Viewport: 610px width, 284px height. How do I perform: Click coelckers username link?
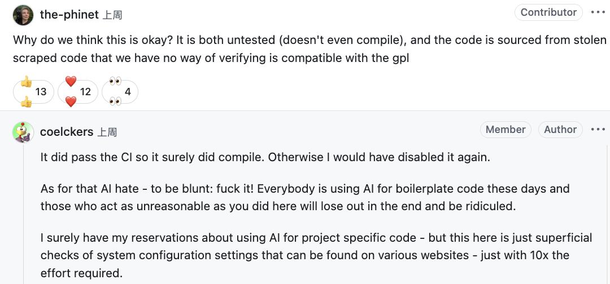67,132
